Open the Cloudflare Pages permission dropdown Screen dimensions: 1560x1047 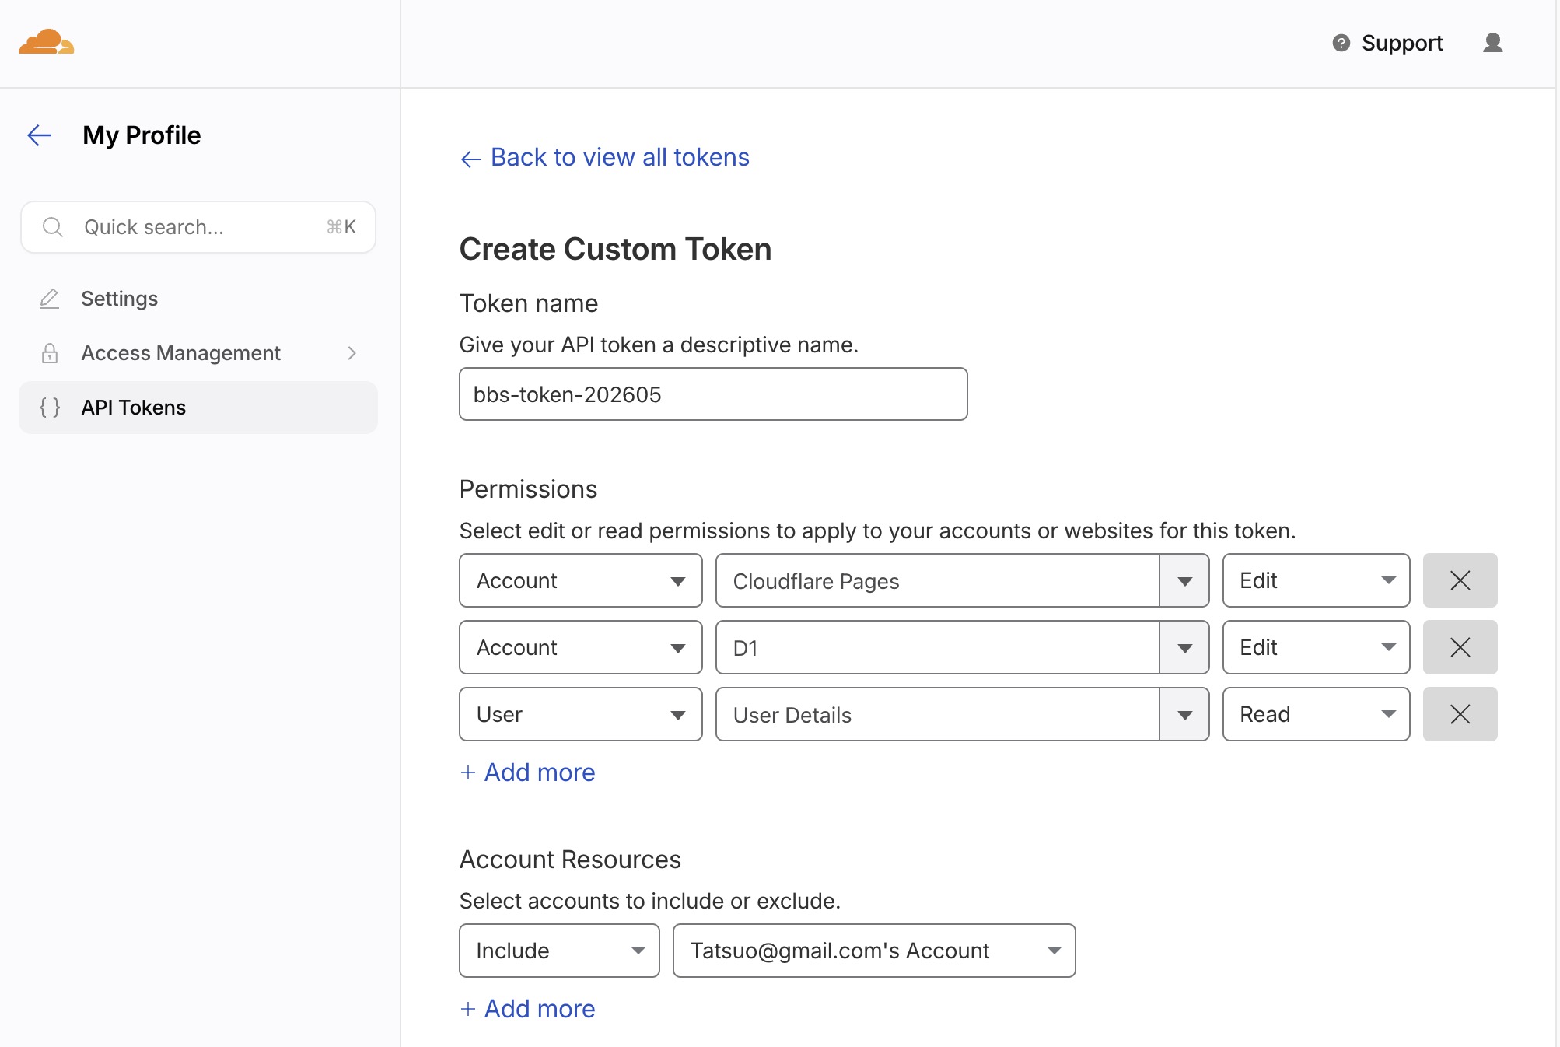(x=962, y=580)
